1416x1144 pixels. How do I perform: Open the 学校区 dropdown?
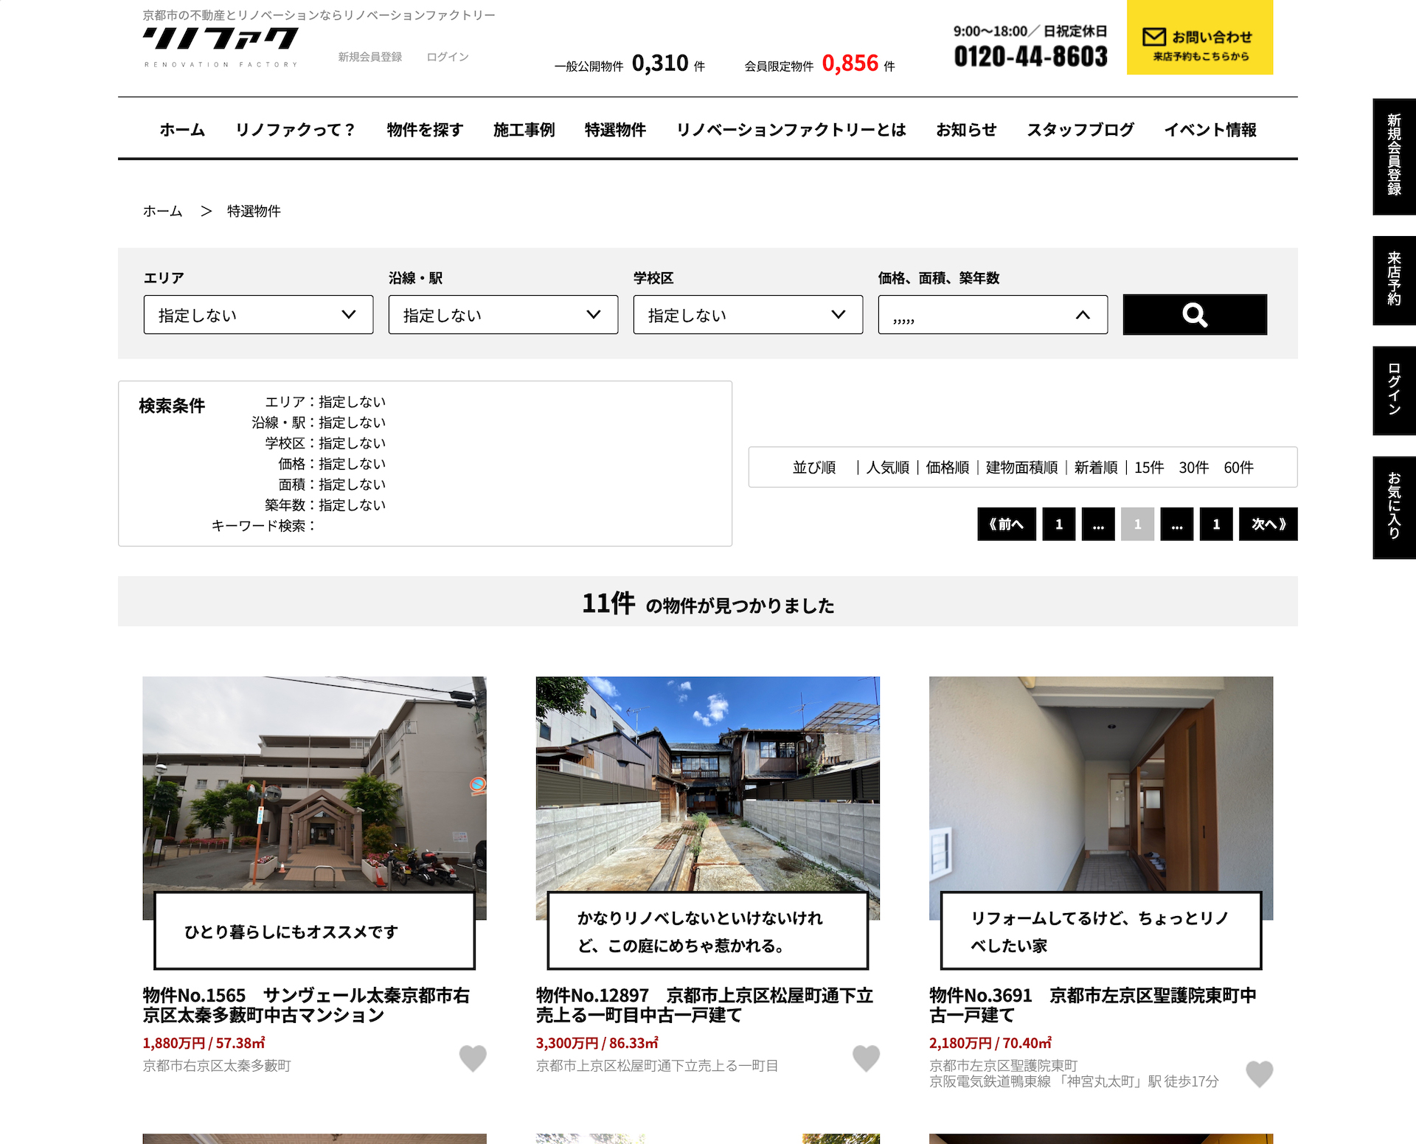(748, 315)
